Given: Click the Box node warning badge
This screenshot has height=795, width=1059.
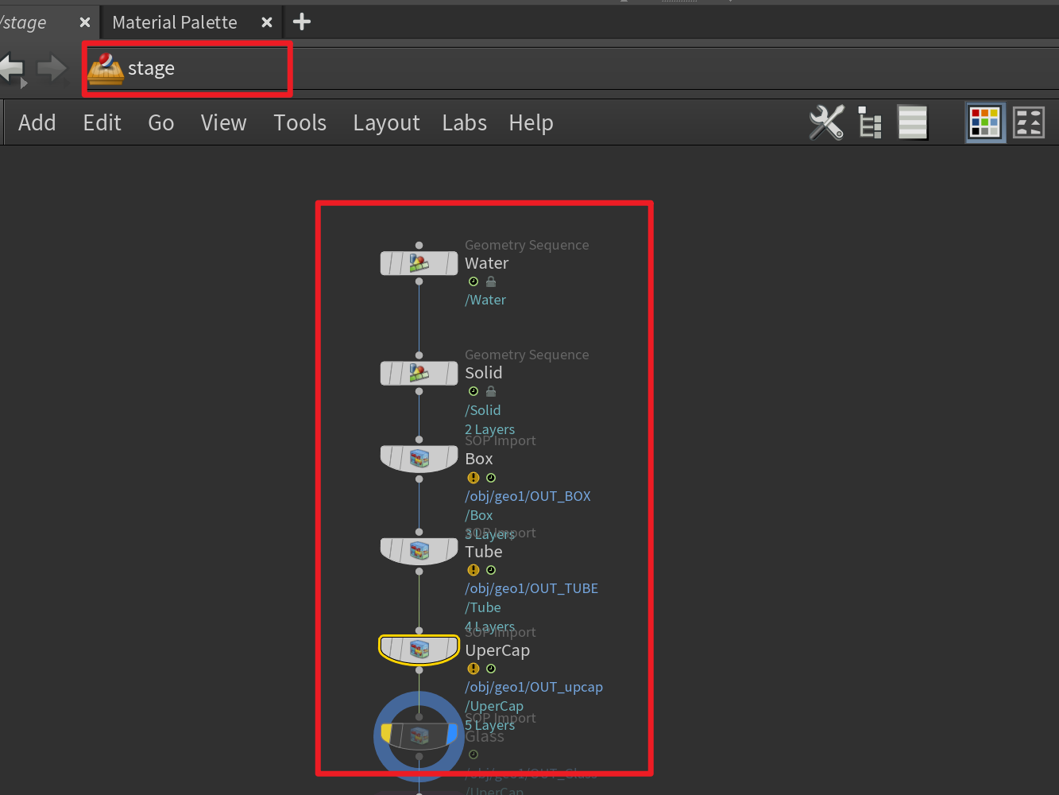Looking at the screenshot, I should point(473,478).
